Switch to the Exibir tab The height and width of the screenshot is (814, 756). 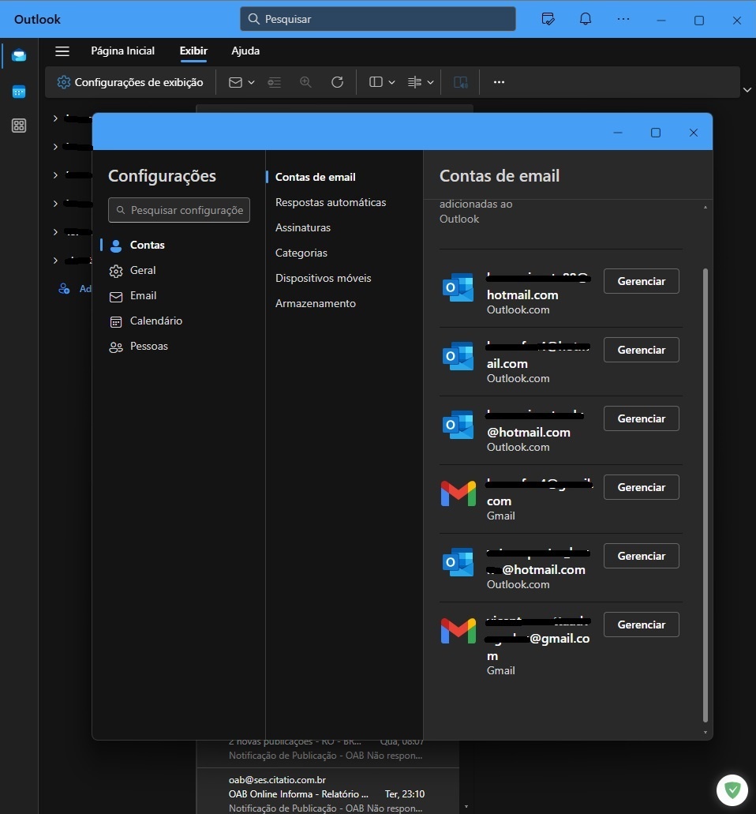tap(193, 51)
